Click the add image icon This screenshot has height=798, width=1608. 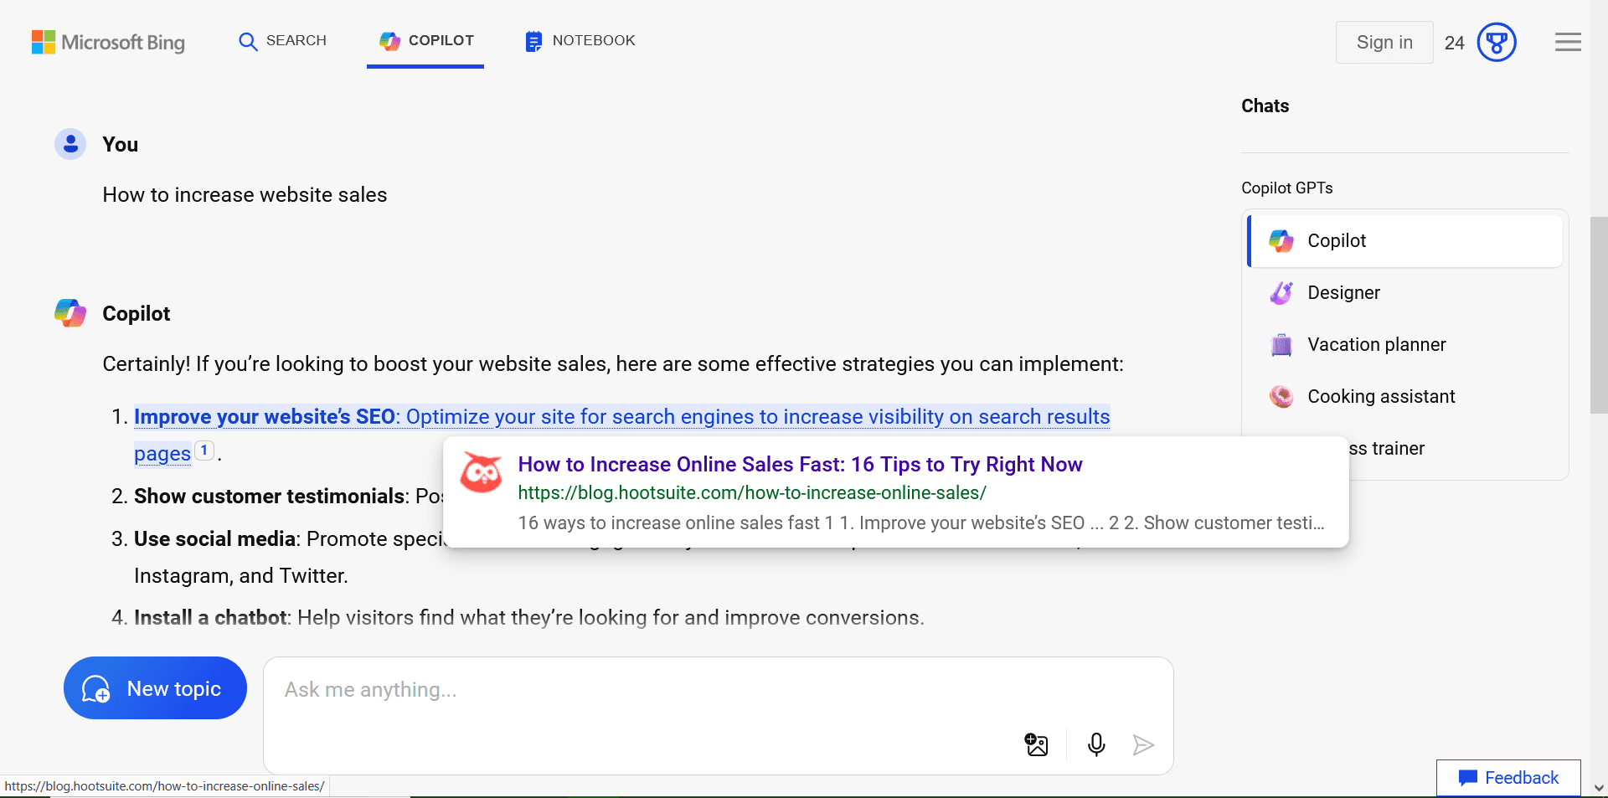coord(1036,744)
